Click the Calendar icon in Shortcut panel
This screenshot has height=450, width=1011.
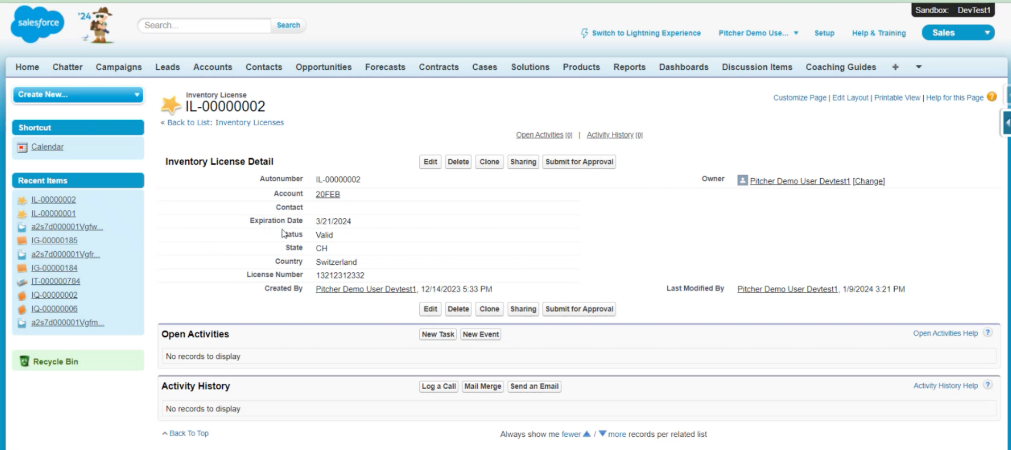(22, 148)
